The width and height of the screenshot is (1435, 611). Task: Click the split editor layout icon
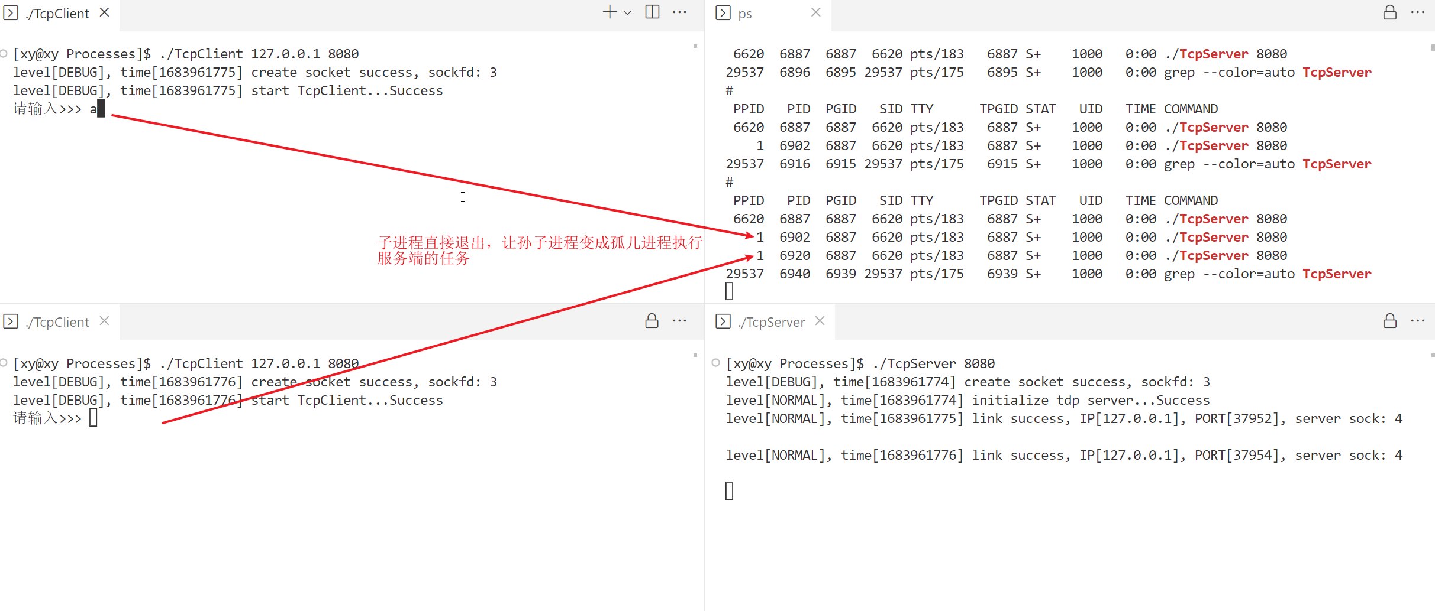[x=652, y=12]
